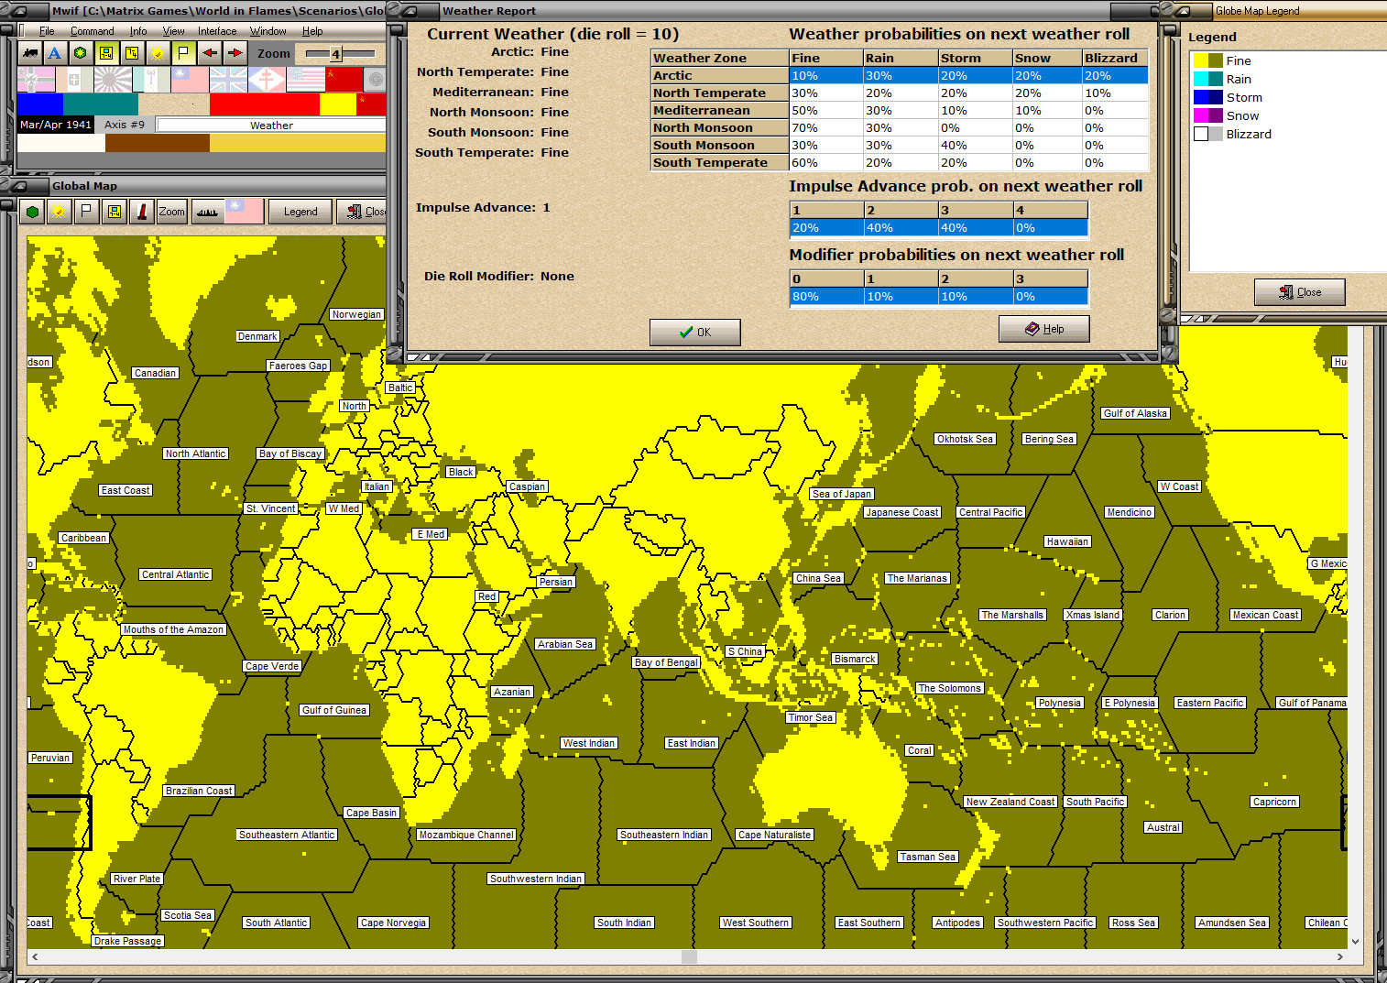Confirm the Weather Report with OK
This screenshot has width=1387, height=983.
coord(694,332)
